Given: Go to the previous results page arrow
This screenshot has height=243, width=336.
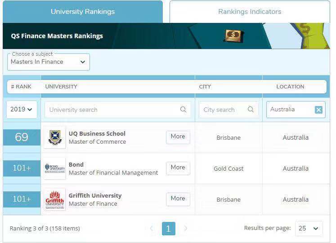Looking at the screenshot, I should click(151, 229).
